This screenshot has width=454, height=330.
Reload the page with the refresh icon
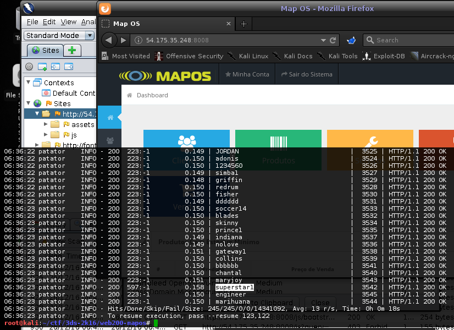point(333,40)
